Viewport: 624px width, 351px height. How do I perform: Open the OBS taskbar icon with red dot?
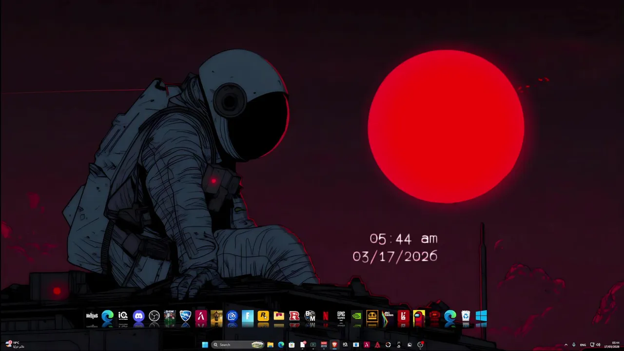tap(420, 345)
